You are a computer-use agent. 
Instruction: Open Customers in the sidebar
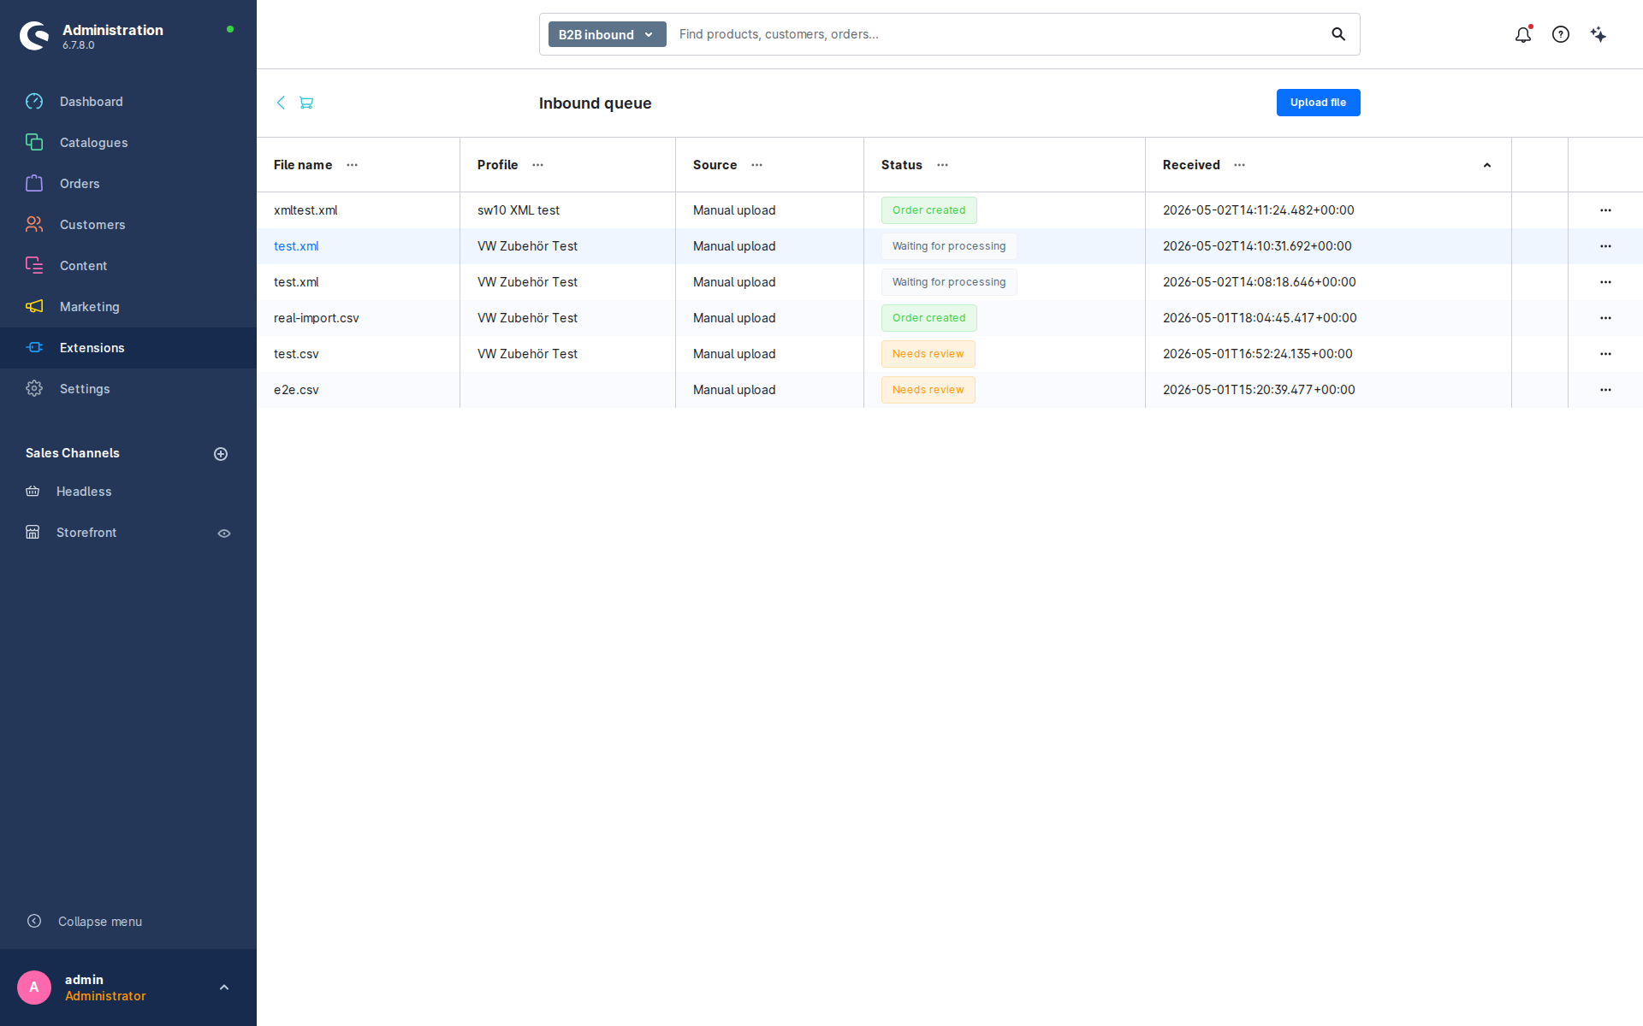coord(128,225)
